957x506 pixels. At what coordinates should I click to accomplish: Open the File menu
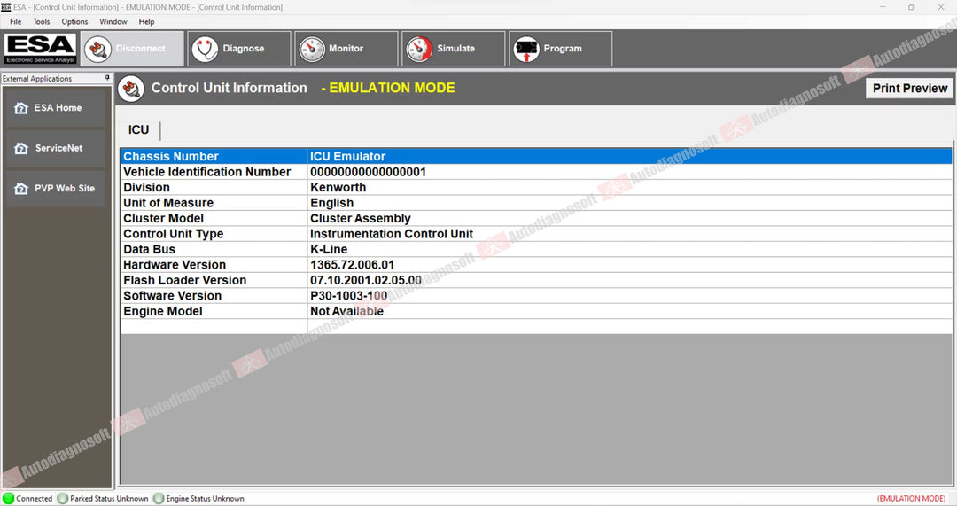click(15, 21)
